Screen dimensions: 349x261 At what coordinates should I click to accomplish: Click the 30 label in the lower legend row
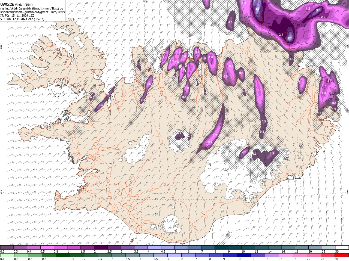336,259
